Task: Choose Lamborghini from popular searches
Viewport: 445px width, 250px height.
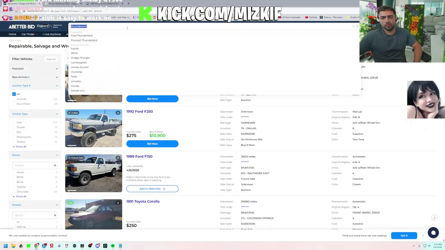Action: (x=79, y=62)
